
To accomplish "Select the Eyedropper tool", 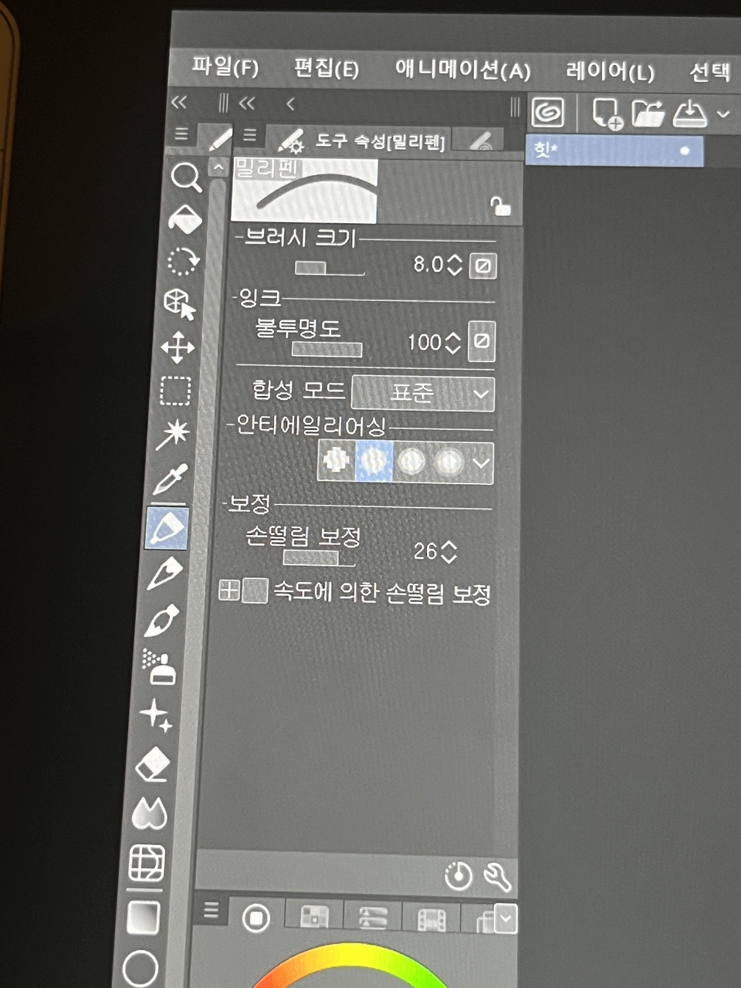I will click(x=171, y=480).
